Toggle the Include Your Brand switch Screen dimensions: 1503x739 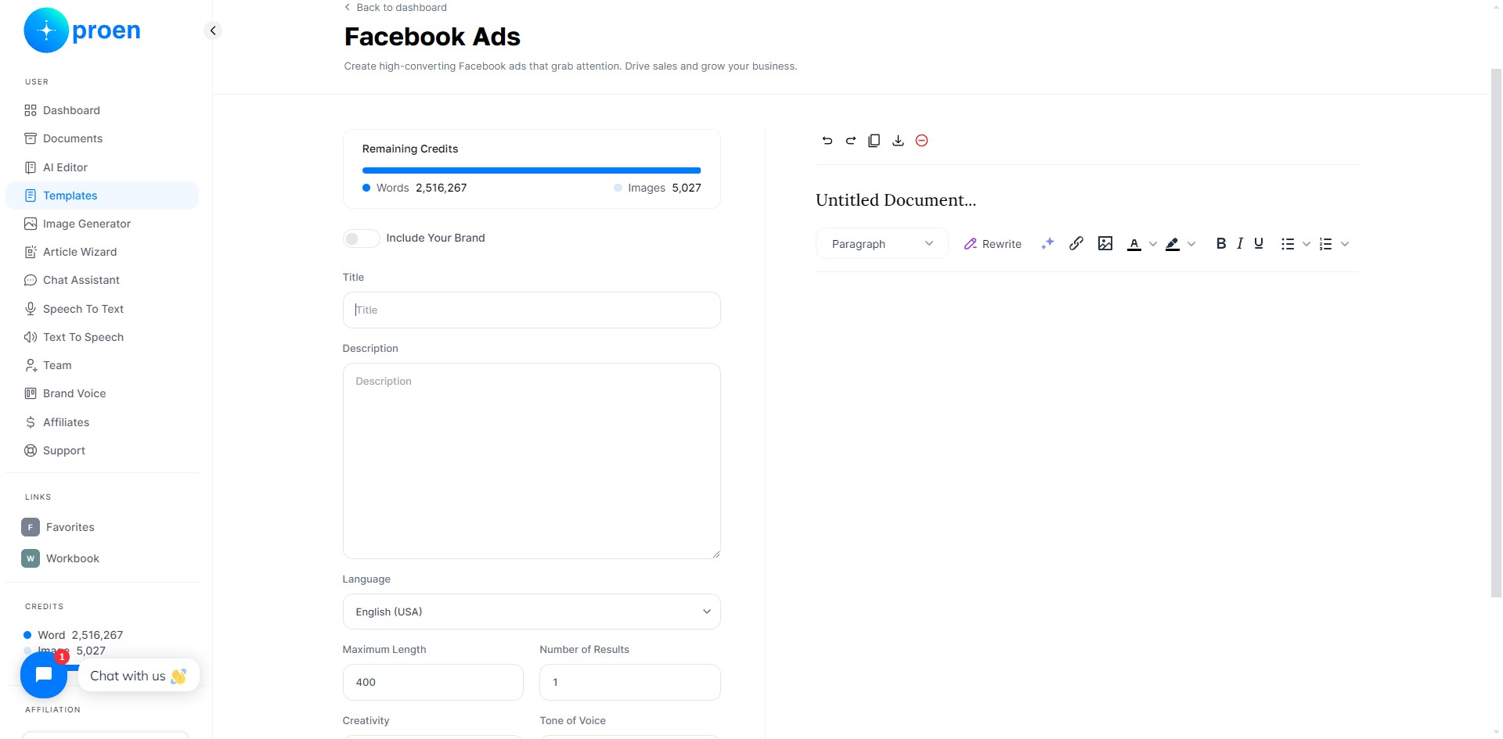(361, 239)
